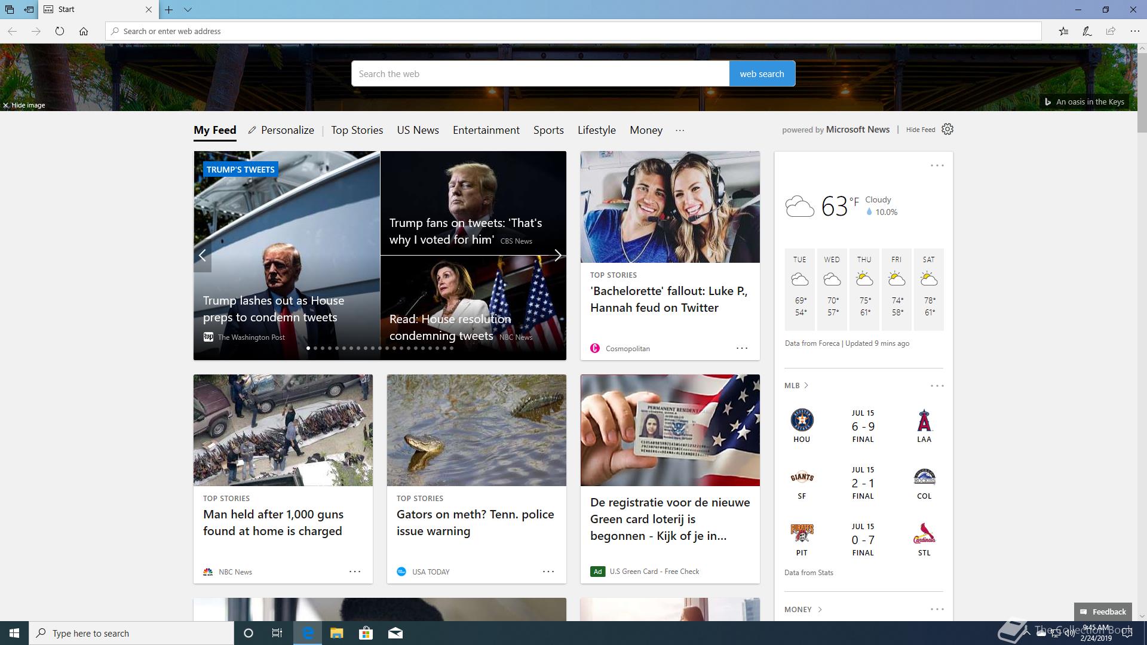Open the Money tab
This screenshot has height=645, width=1147.
tap(646, 130)
